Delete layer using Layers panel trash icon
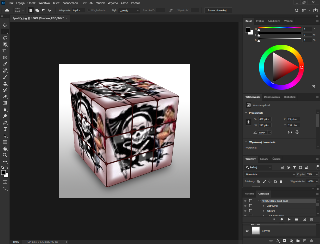320x244 pixels. [x=311, y=241]
